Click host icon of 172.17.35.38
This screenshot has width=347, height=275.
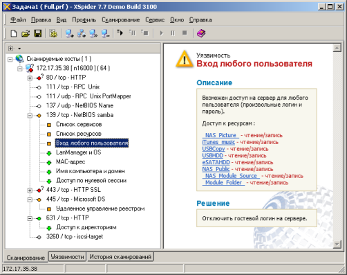pyautogui.click(x=30, y=68)
